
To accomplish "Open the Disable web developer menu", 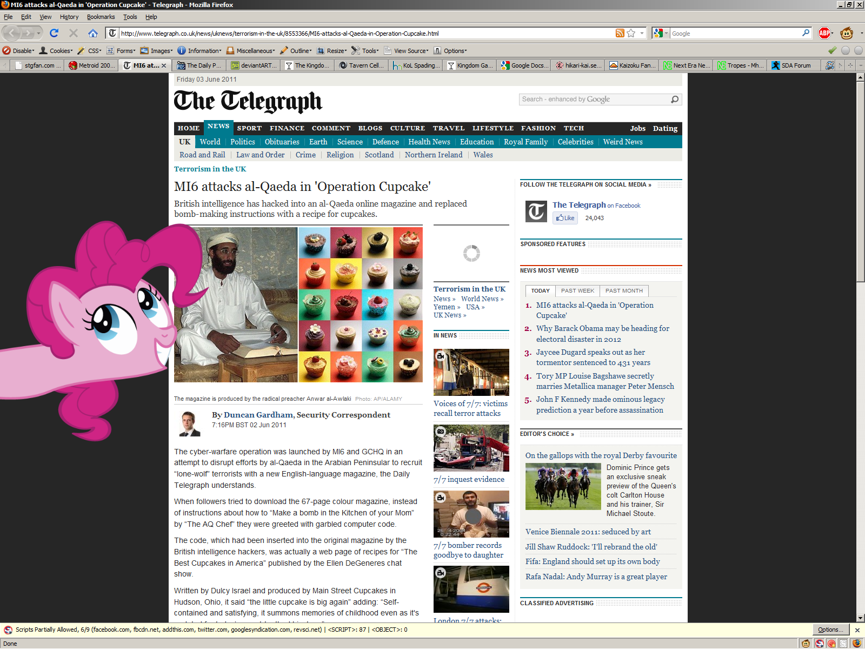I will [x=18, y=50].
